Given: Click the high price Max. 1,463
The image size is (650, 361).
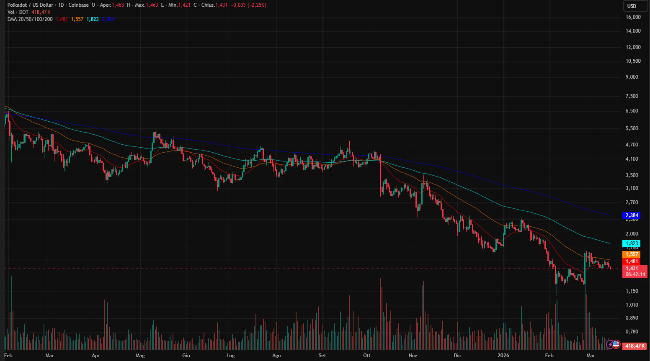Looking at the screenshot, I should tap(147, 5).
